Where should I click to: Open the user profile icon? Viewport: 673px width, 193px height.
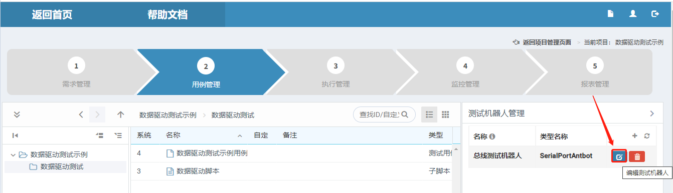pyautogui.click(x=633, y=14)
